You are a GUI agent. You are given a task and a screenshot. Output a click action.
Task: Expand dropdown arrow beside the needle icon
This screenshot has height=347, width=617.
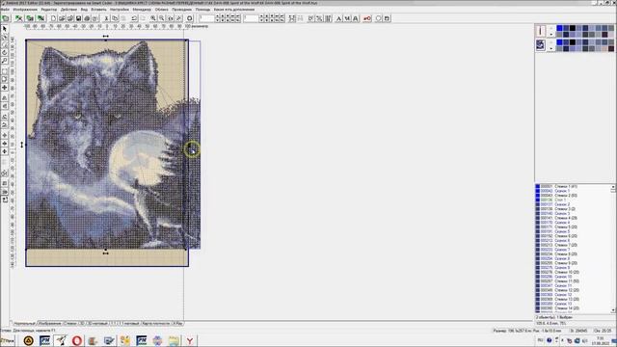point(550,34)
